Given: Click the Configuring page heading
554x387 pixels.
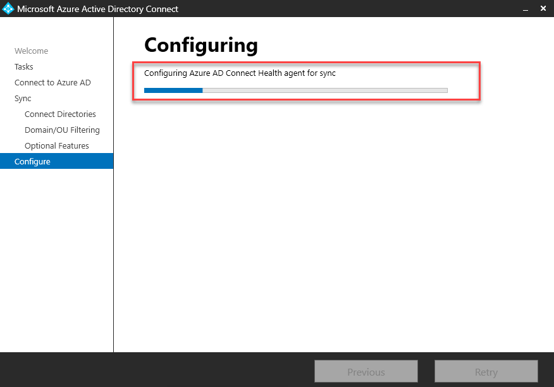Looking at the screenshot, I should (201, 46).
